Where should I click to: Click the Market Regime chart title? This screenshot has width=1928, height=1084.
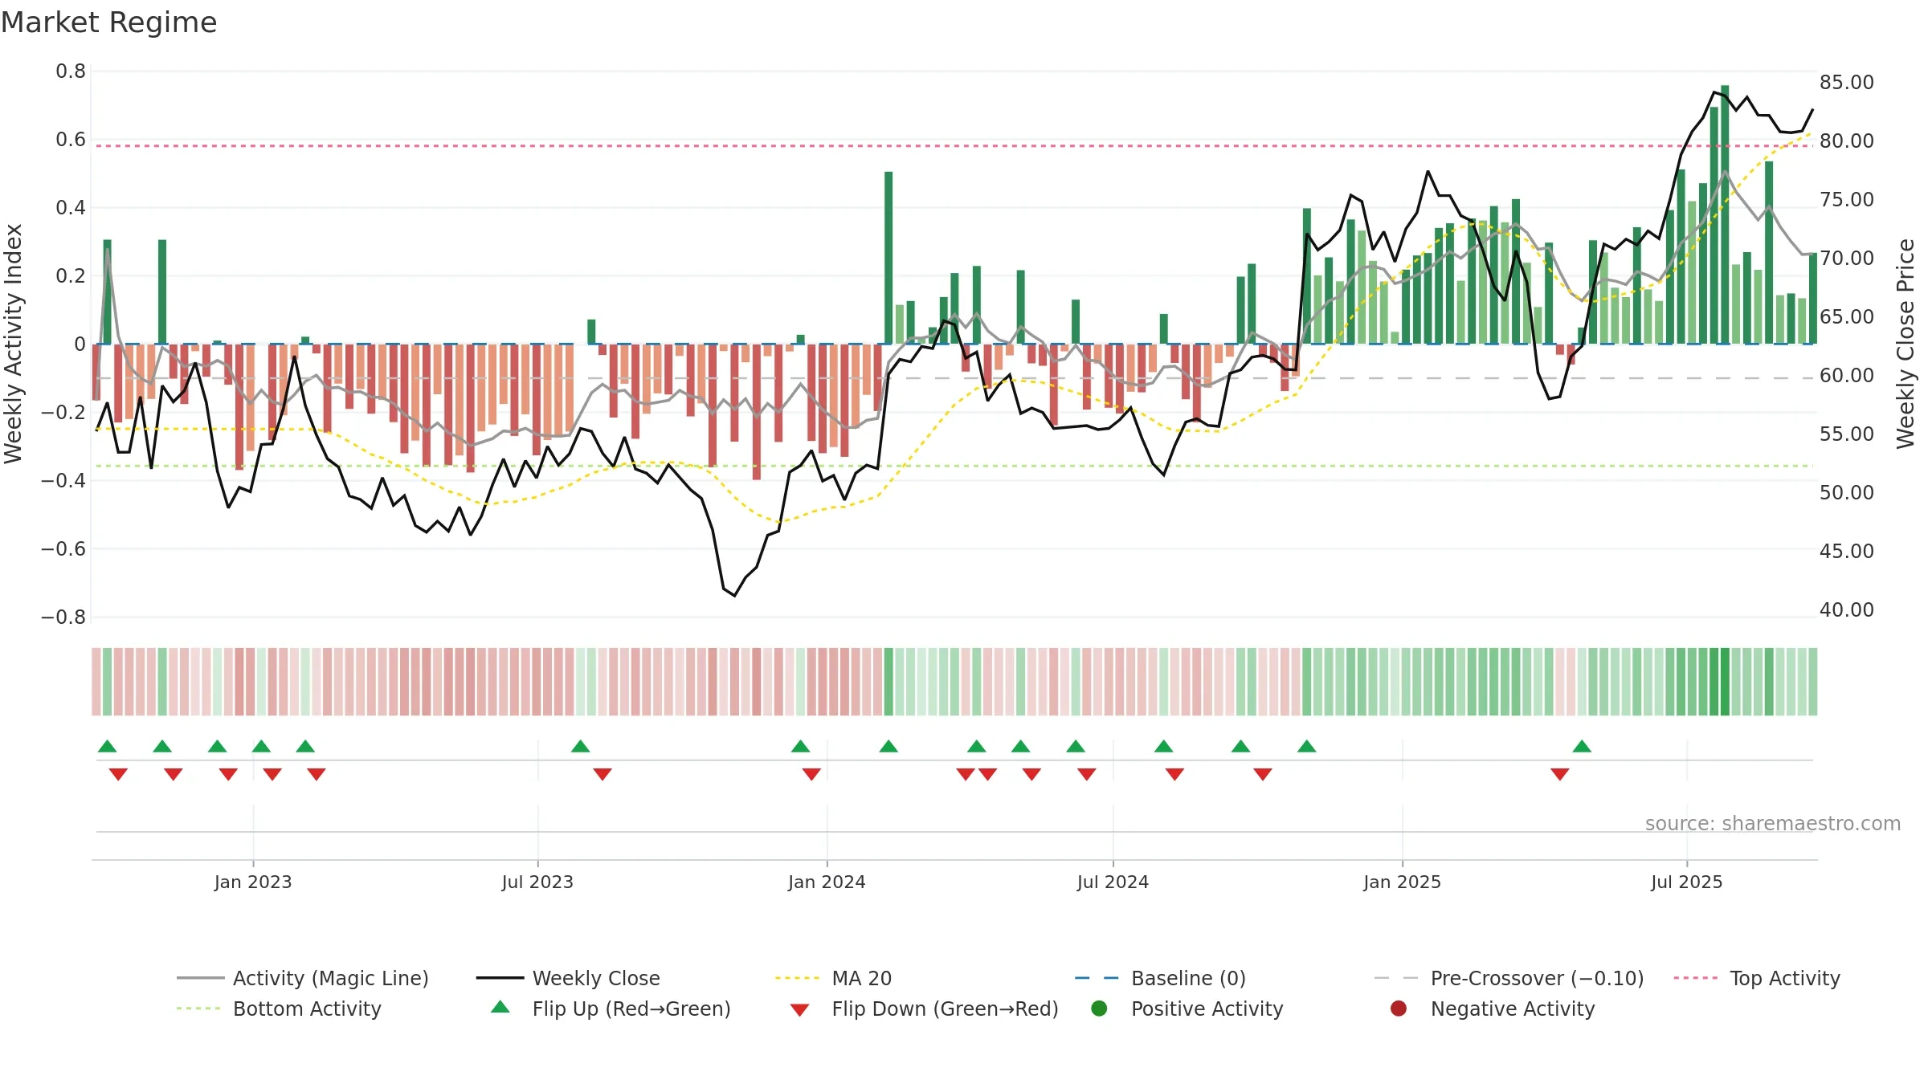(x=109, y=22)
